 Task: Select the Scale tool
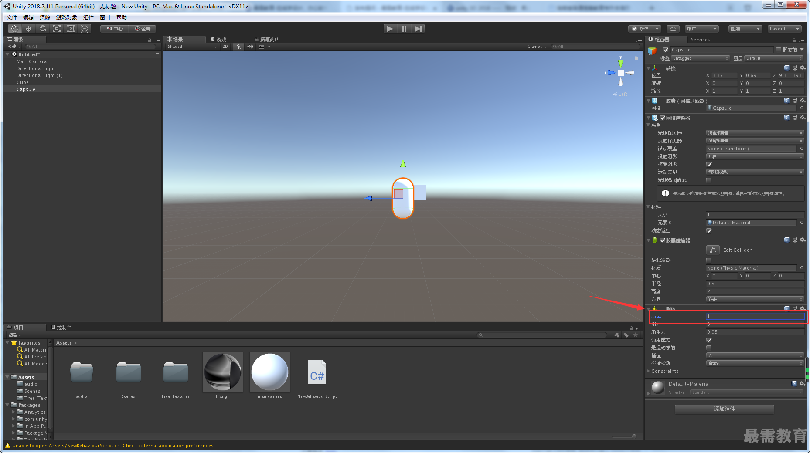(57, 29)
